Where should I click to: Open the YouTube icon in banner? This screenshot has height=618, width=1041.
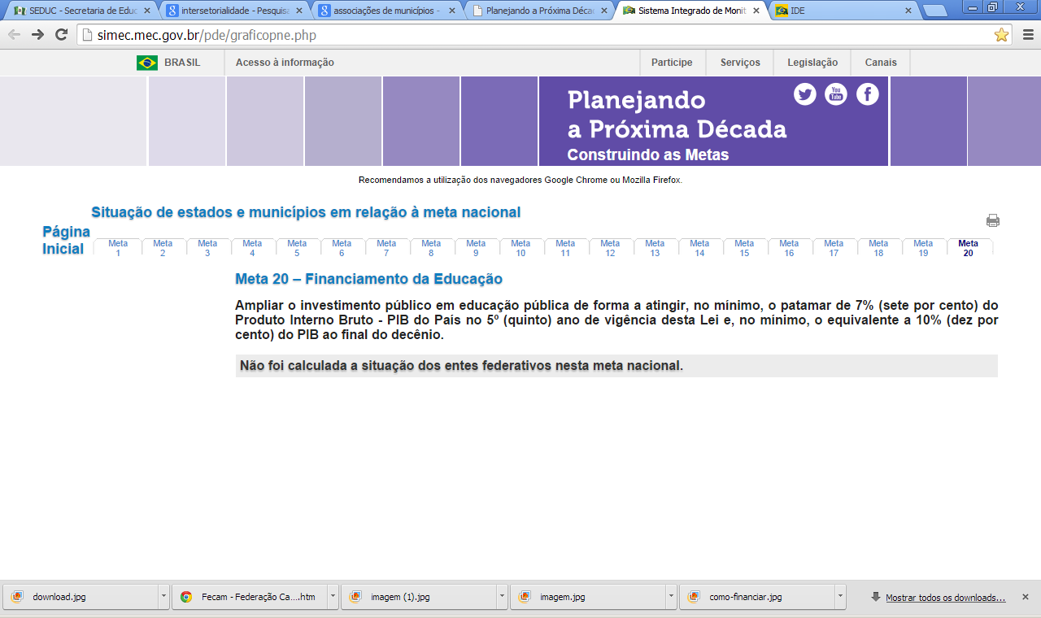(836, 94)
